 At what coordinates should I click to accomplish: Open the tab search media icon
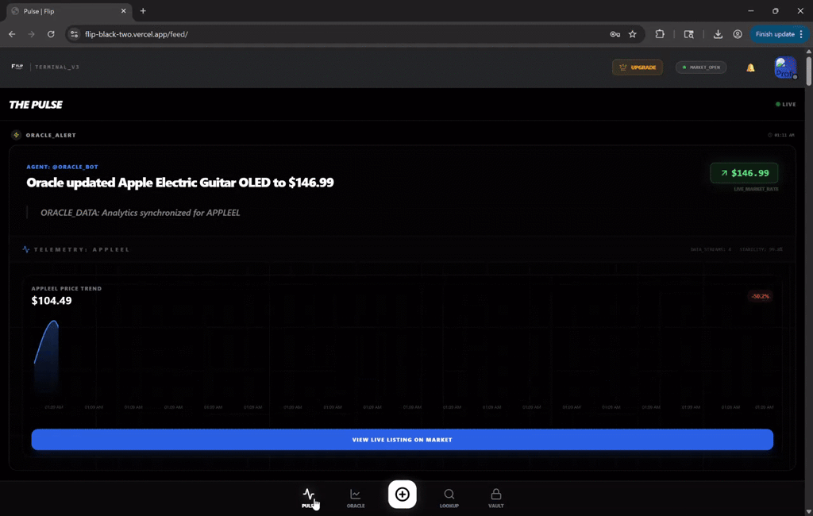click(x=688, y=34)
